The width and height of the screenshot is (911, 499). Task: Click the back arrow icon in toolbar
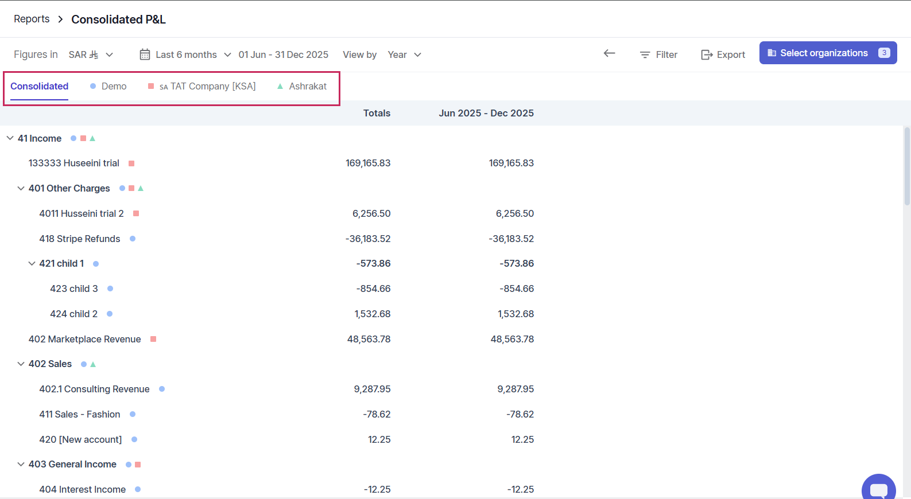pyautogui.click(x=609, y=53)
